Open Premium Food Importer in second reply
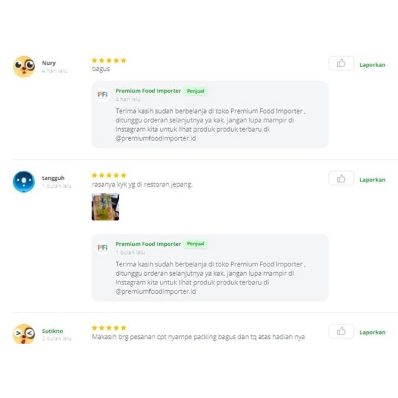398x398 pixels. pyautogui.click(x=148, y=244)
